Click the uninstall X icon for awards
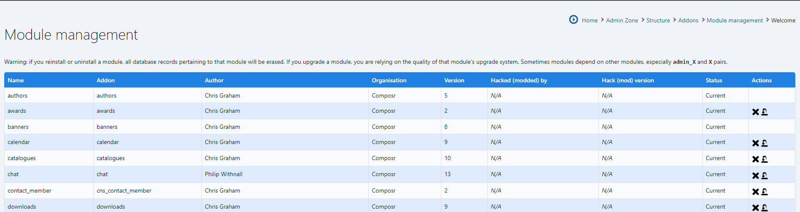This screenshot has width=800, height=212. click(x=755, y=112)
